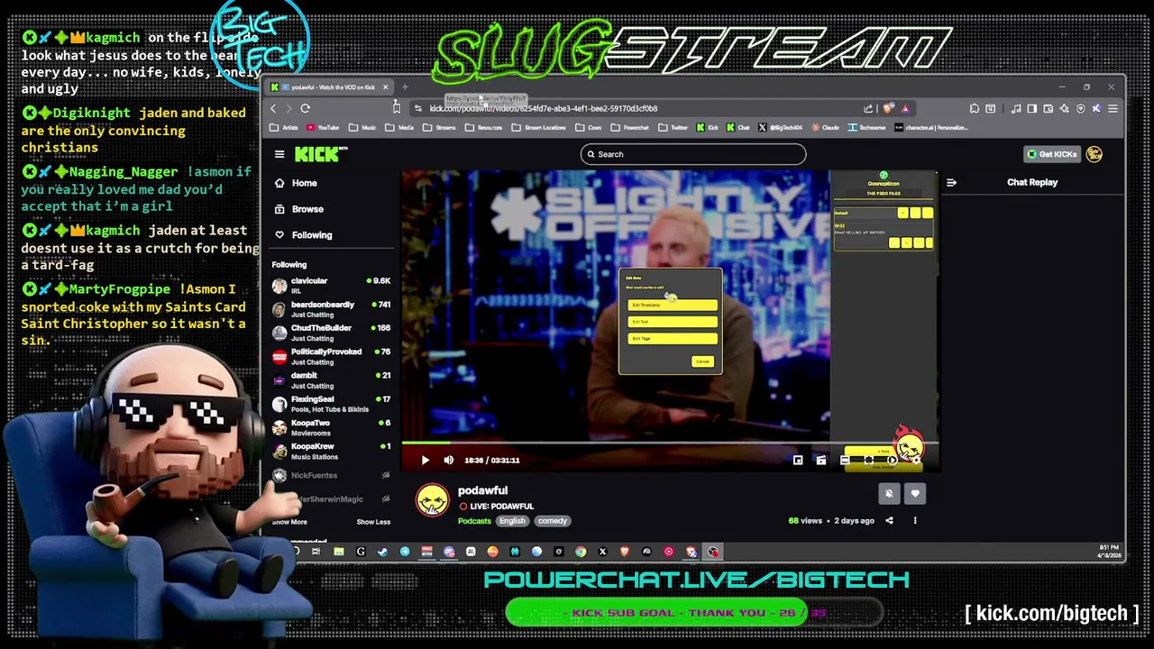Viewport: 1154px width, 649px height.
Task: Seek on the video progress bar
Action: tap(669, 443)
